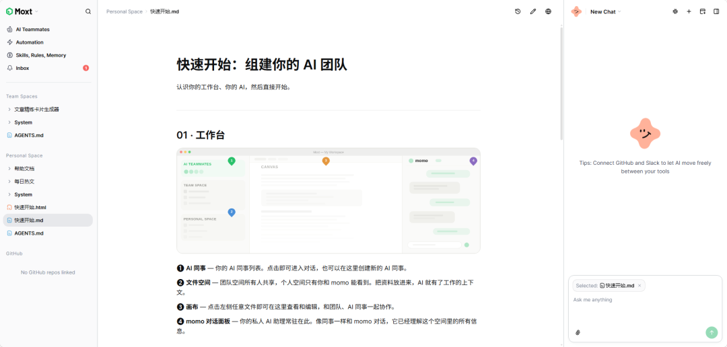Click the momo mascot in the chat panel
Viewport: 727px width, 347px height.
[x=645, y=133]
